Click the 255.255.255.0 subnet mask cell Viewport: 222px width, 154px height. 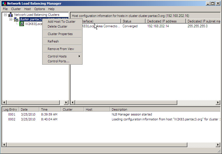197,26
